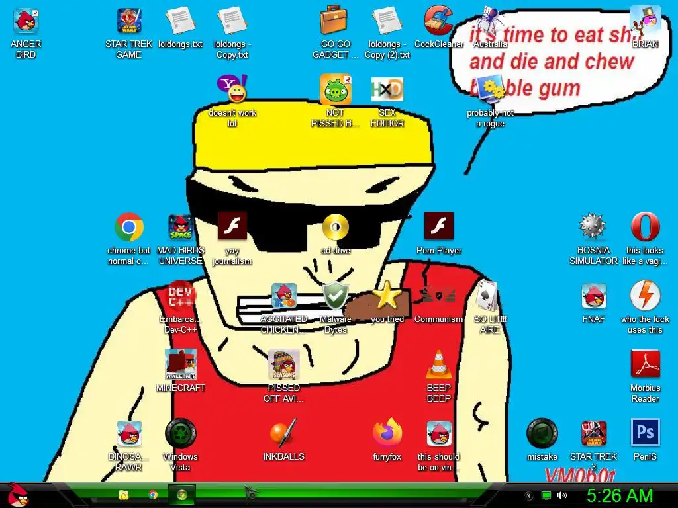
Task: Open the volume speaker tray icon
Action: 561,495
